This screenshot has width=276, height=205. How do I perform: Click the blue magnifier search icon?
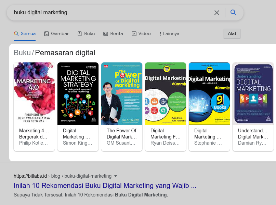click(234, 13)
